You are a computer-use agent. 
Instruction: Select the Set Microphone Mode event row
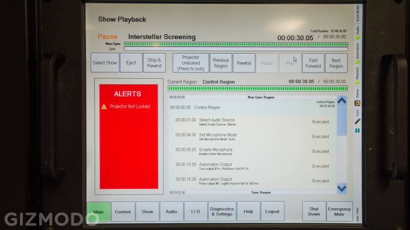tap(252, 136)
